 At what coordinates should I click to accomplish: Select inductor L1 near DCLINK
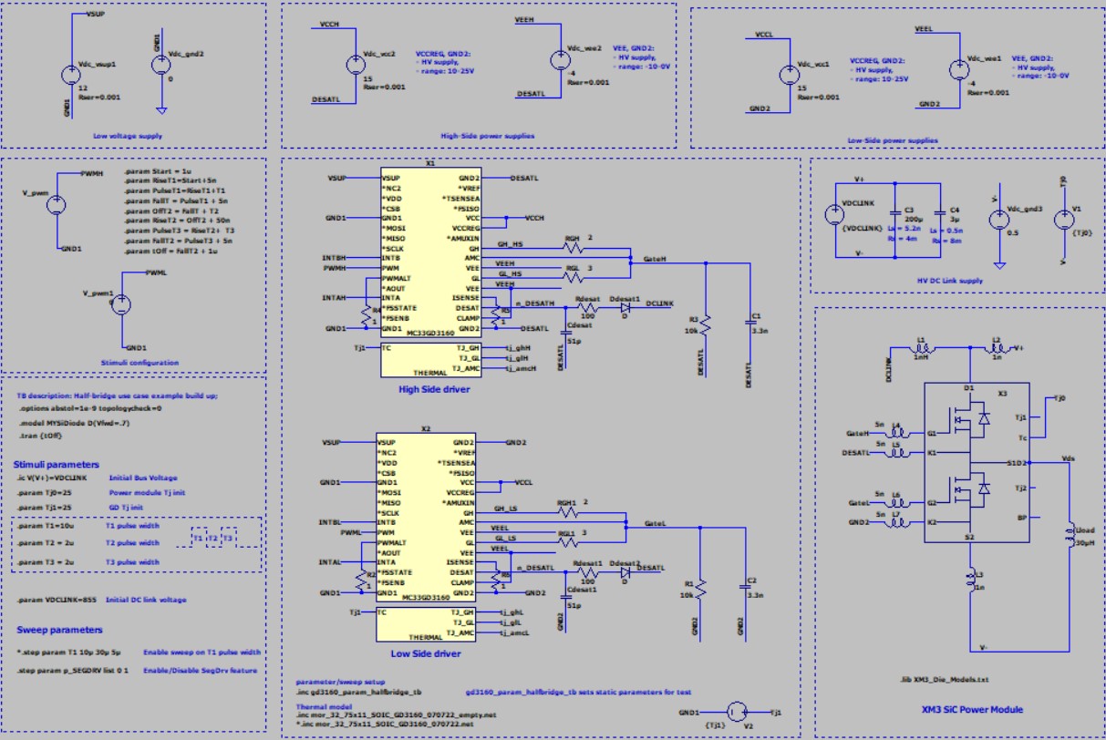pos(921,348)
